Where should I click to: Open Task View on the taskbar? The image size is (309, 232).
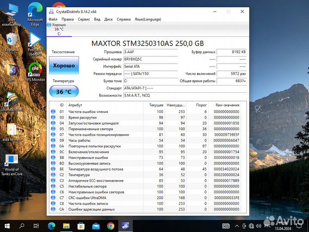36,226
